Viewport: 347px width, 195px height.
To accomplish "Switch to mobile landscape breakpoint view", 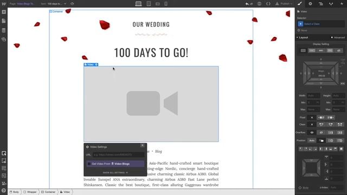I will pos(158,4).
